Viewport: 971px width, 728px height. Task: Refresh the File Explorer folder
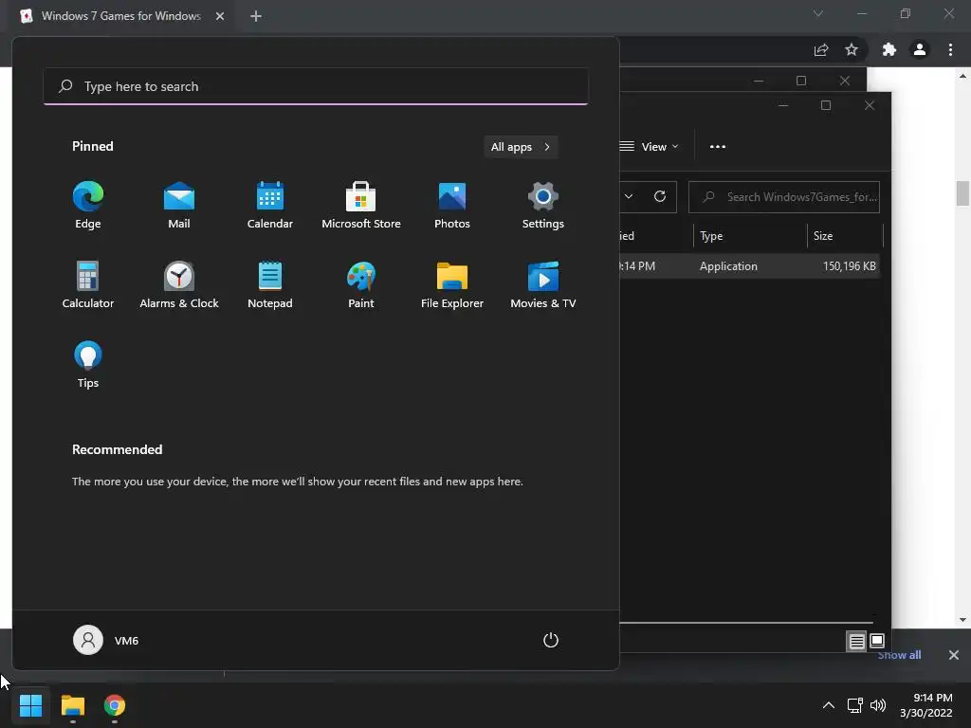coord(660,196)
